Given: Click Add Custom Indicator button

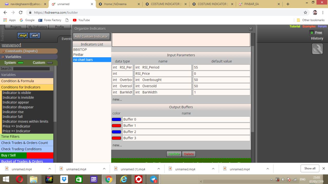Looking at the screenshot, I should click(91, 36).
